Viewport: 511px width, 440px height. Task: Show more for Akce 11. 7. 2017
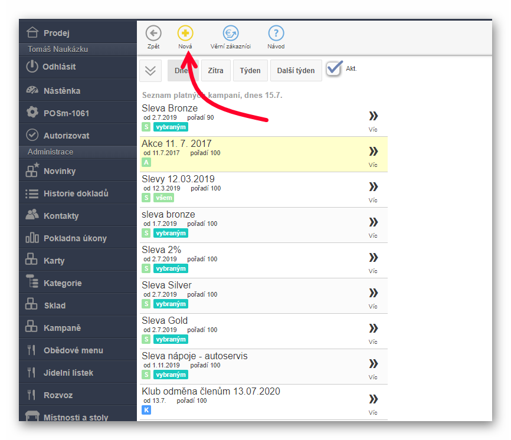[x=373, y=152]
